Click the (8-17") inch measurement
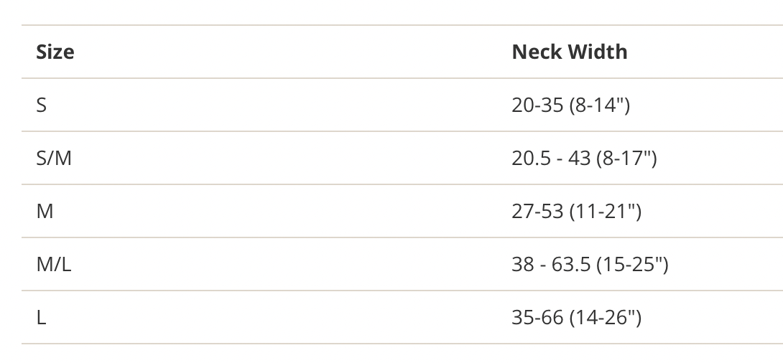 [626, 159]
